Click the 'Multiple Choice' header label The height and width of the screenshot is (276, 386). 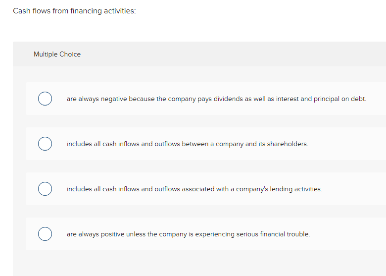(57, 54)
